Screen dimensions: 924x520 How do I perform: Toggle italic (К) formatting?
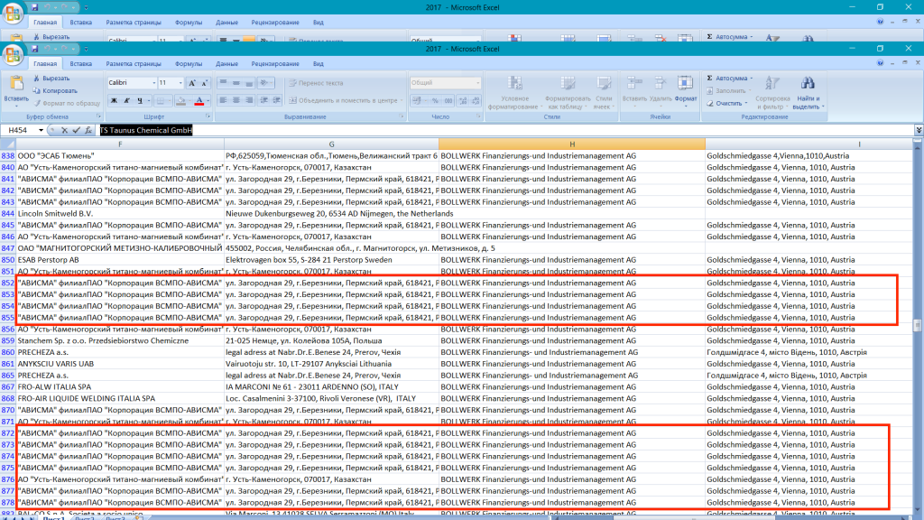(129, 101)
